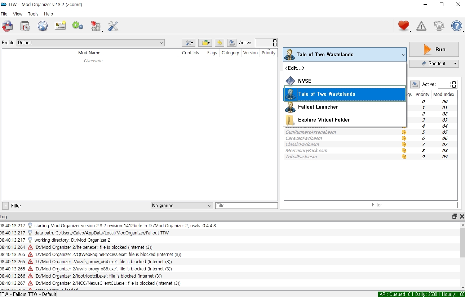Screen dimensions: 465x297
Task: Click the working directory log entry
Action: (230, 240)
